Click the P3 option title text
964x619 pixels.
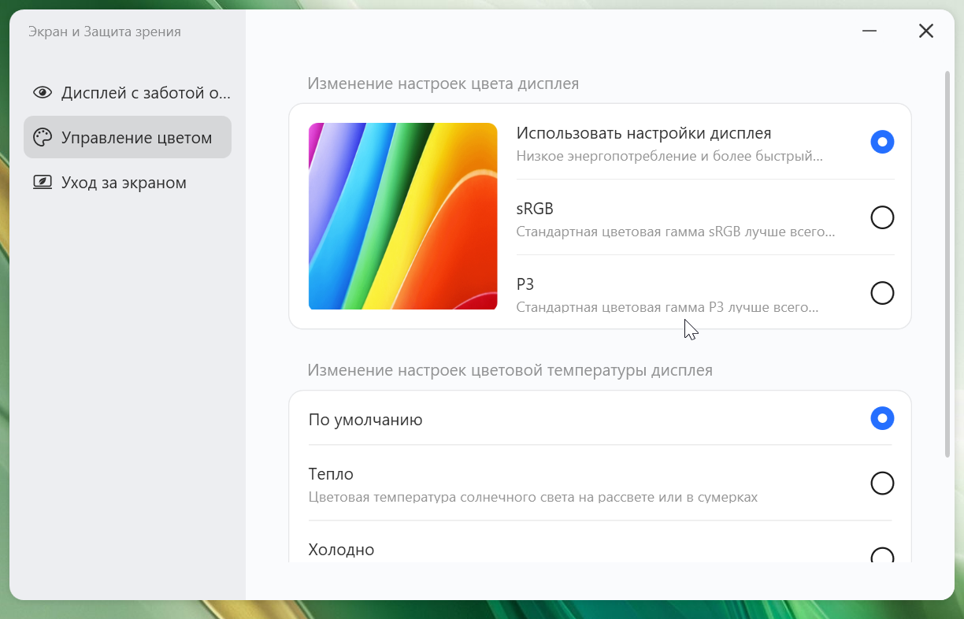525,284
